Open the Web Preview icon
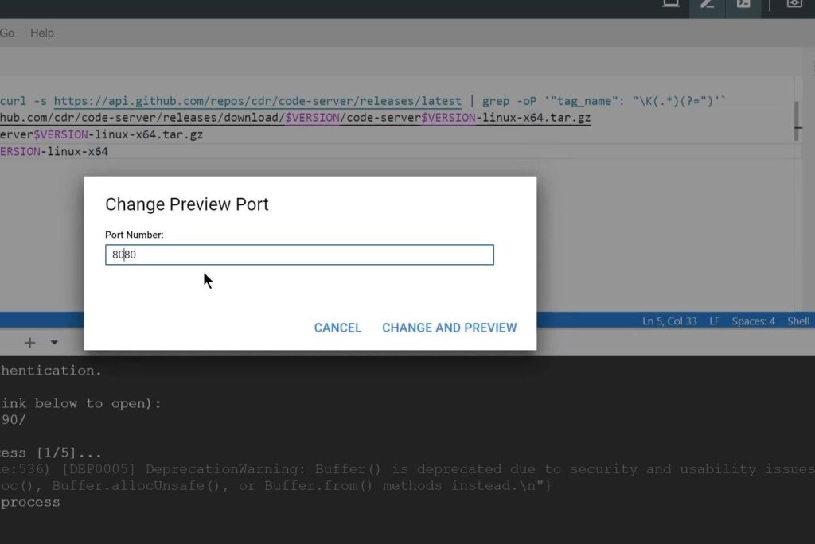Screen dimensions: 815x544 pos(794,4)
